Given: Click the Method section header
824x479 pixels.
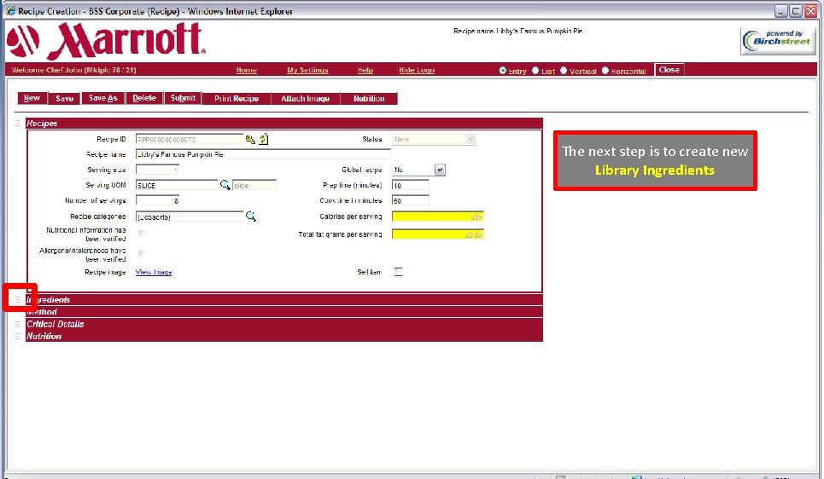Looking at the screenshot, I should pos(284,312).
